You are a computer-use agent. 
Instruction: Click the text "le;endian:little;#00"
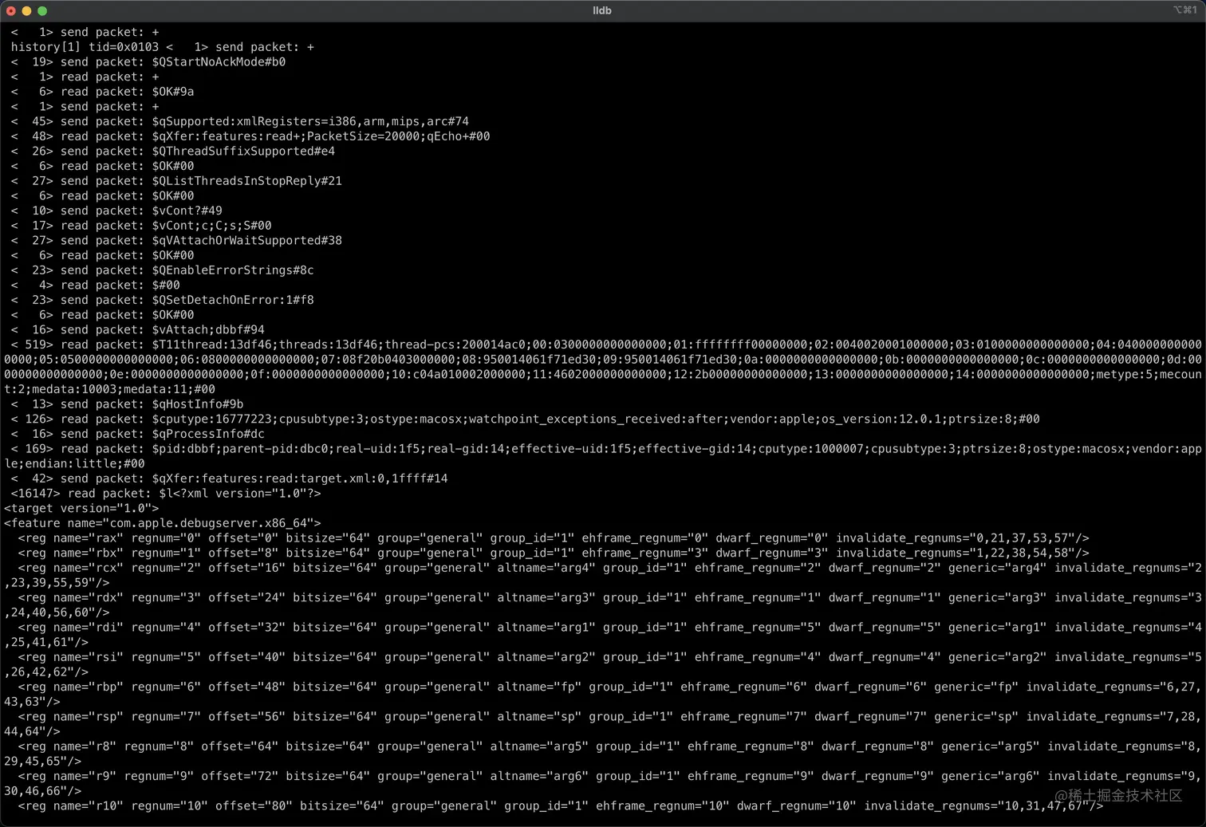pos(74,463)
